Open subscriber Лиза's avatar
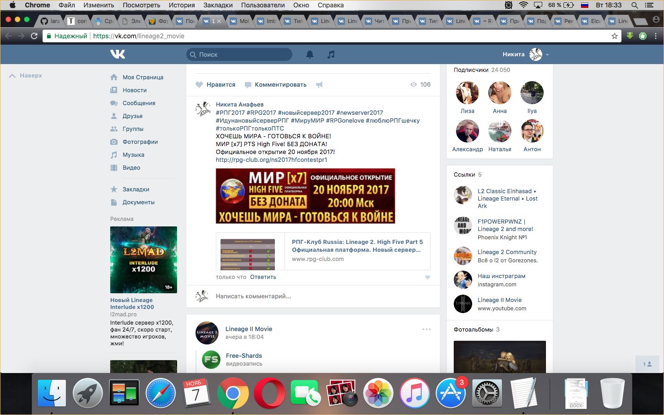 click(467, 93)
